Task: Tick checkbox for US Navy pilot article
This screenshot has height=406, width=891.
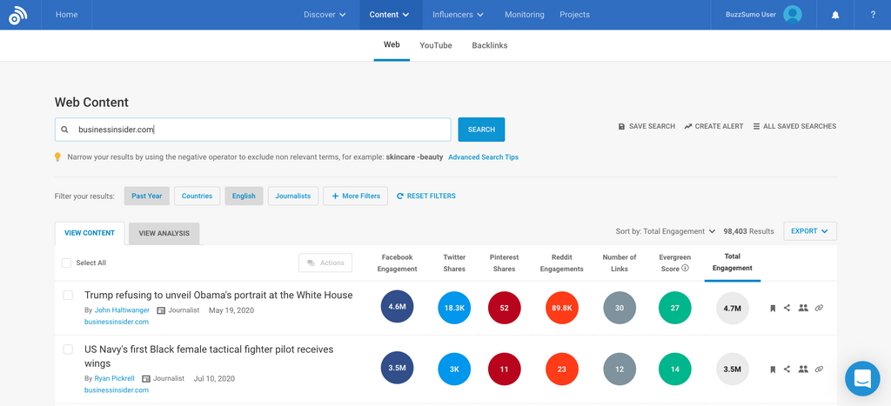Action: pyautogui.click(x=68, y=349)
